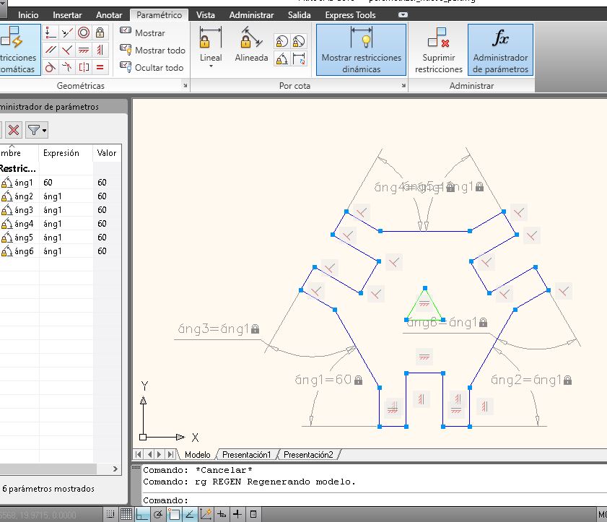This screenshot has height=522, width=607.
Task: Click the Comando input line
Action: coord(374,500)
